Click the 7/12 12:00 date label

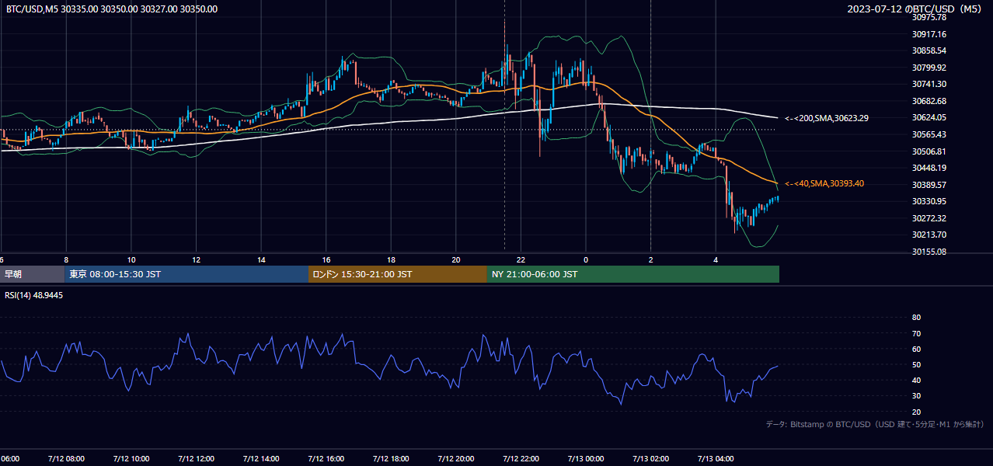tap(196, 458)
